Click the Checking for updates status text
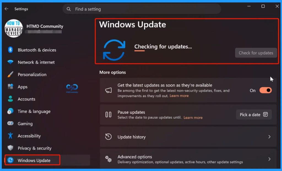Image resolution: width=282 pixels, height=171 pixels. pos(163,46)
